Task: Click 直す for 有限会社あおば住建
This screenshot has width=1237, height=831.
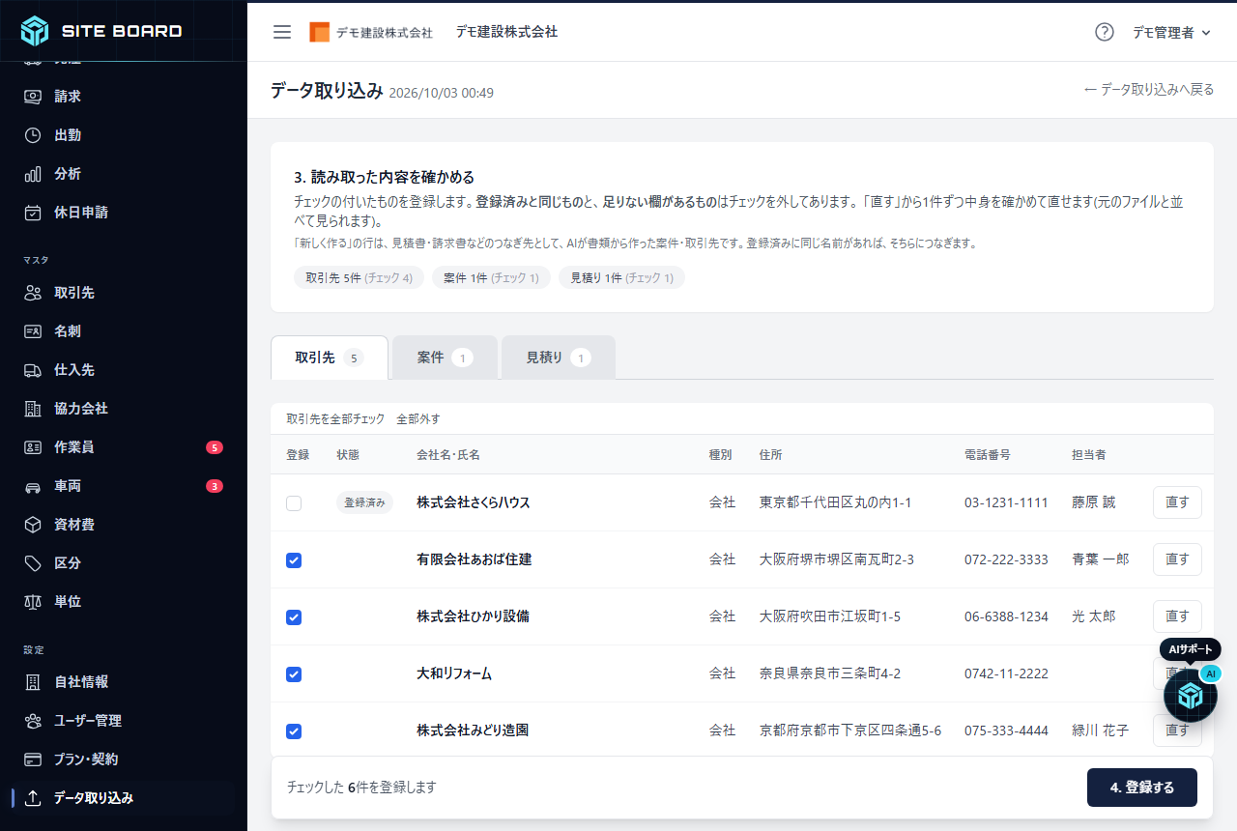Action: pos(1177,559)
